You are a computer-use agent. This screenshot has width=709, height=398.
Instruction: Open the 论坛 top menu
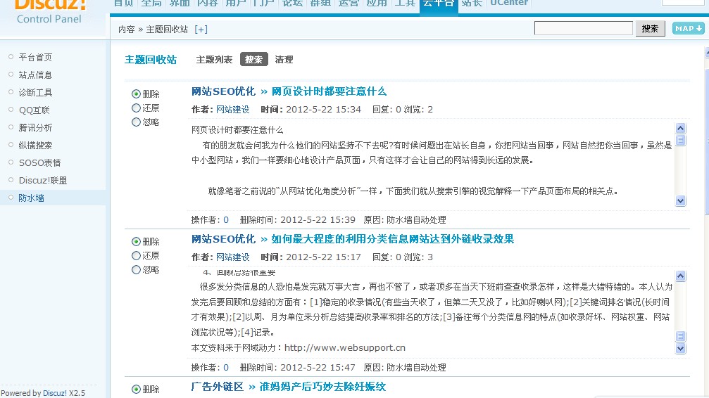click(292, 3)
